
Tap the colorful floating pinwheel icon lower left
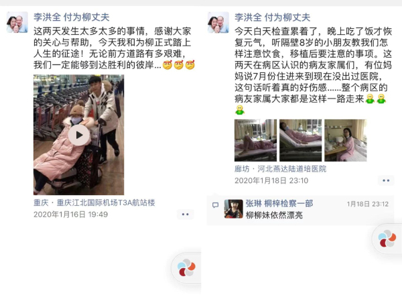[186, 267]
